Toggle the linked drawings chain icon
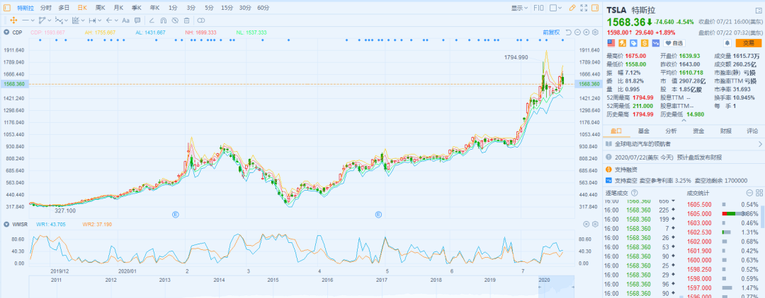Viewport: 765px width, 298px height. [201, 20]
